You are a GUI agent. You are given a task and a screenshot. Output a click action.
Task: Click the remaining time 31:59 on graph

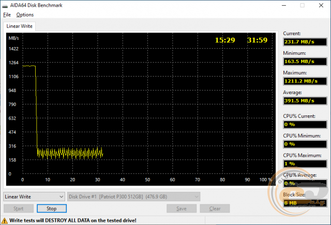pos(257,40)
